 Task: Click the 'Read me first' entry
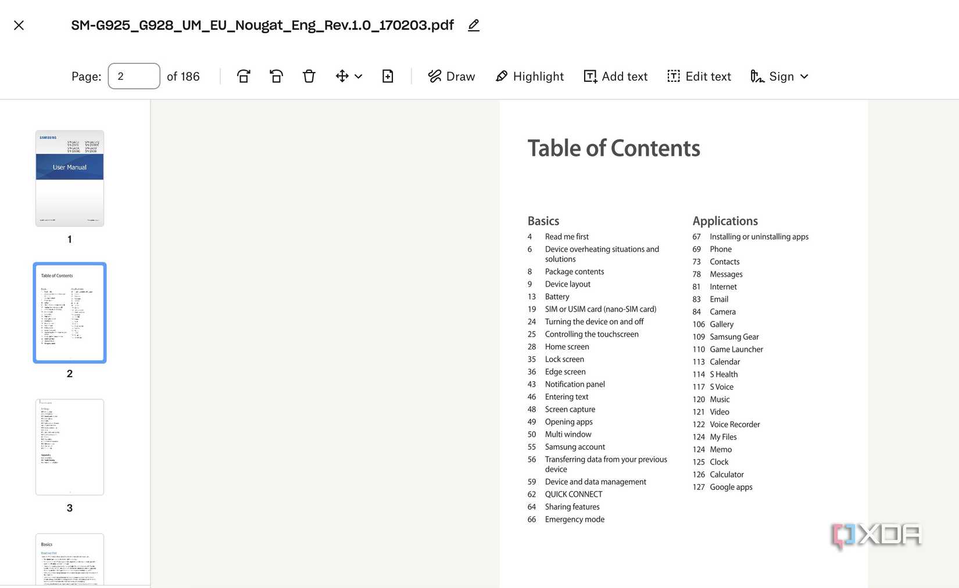coord(567,237)
